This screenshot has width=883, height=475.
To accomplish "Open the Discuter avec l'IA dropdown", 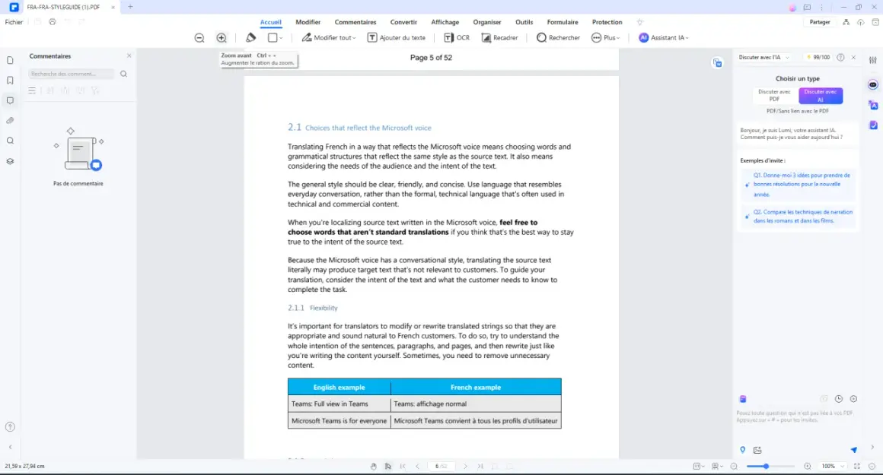I will click(763, 57).
